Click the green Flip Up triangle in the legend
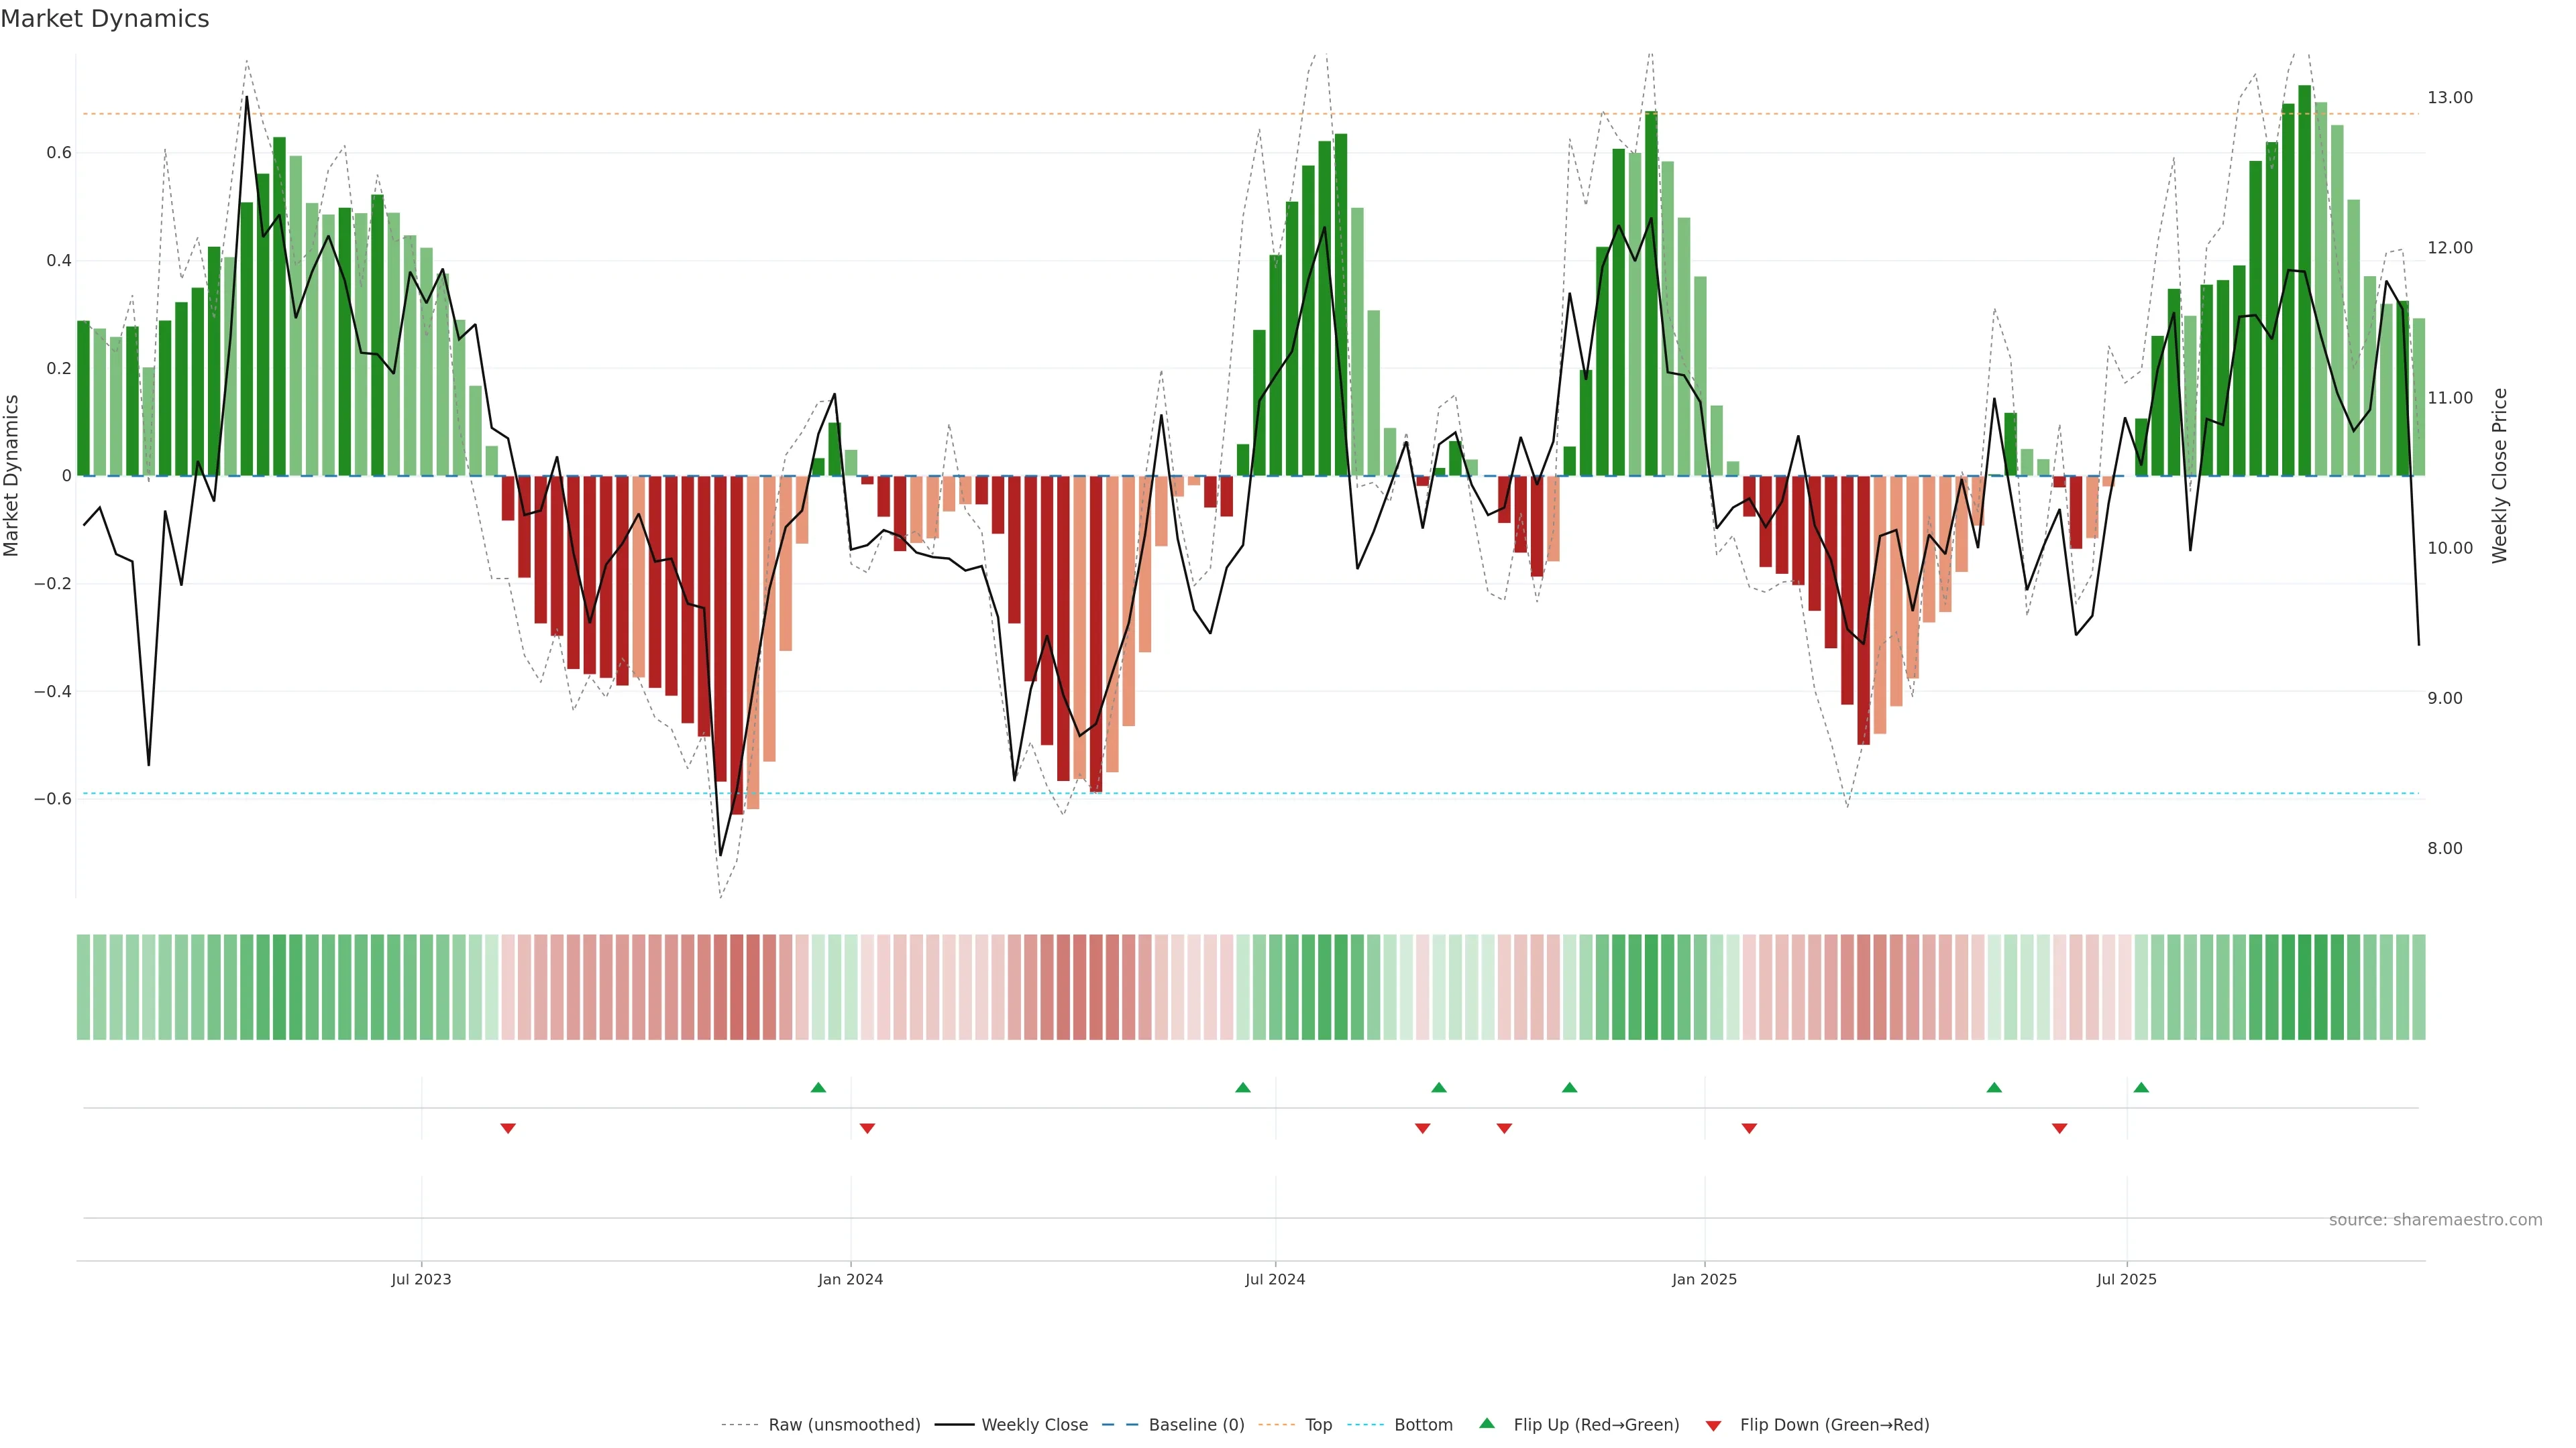This screenshot has width=2576, height=1448. [1487, 1423]
